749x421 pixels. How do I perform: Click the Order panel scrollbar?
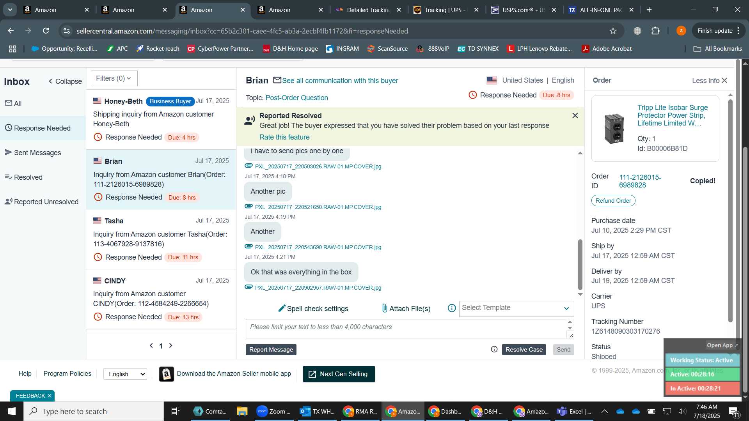(730, 210)
